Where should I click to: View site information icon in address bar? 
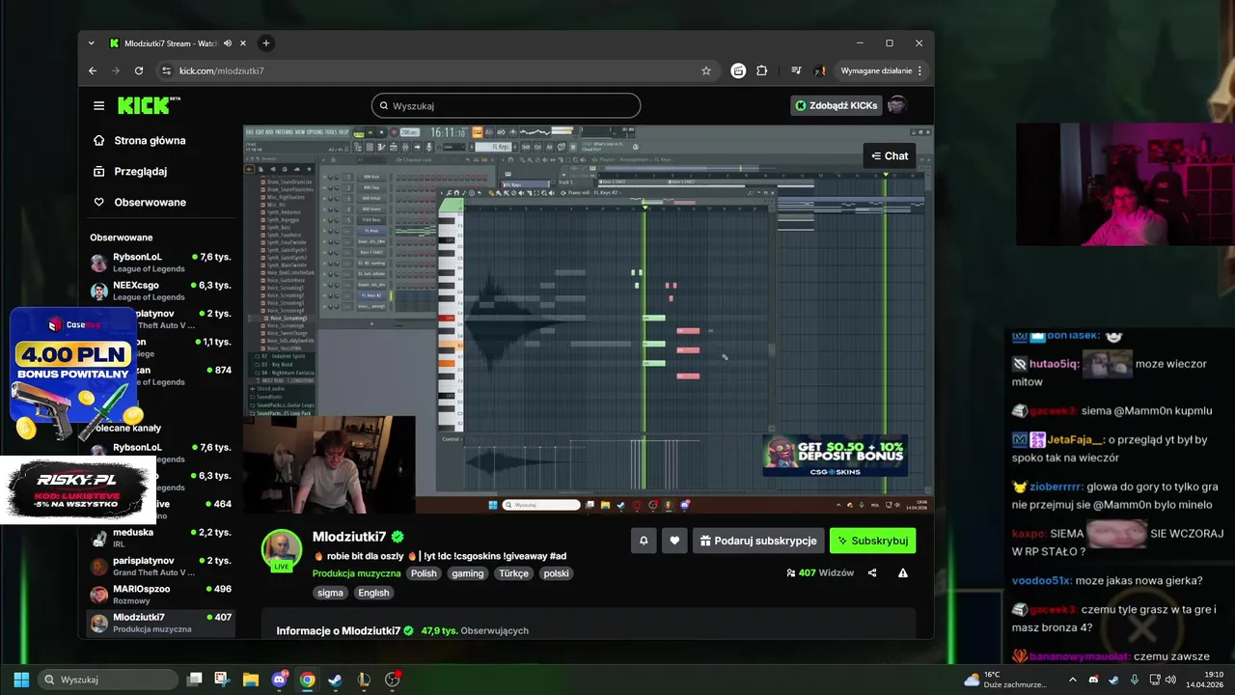(167, 70)
